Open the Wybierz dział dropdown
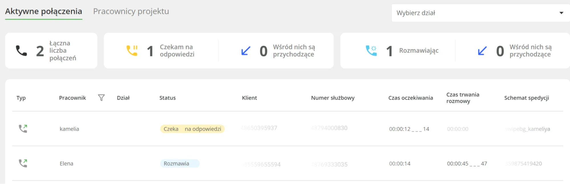This screenshot has height=184, width=570. 473,13
